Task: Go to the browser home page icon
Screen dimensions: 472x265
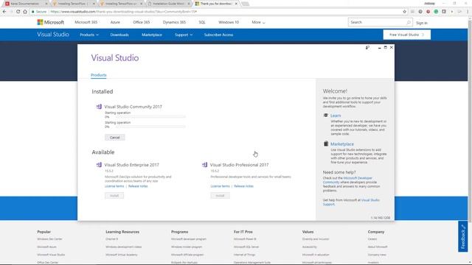Action: tap(25, 12)
